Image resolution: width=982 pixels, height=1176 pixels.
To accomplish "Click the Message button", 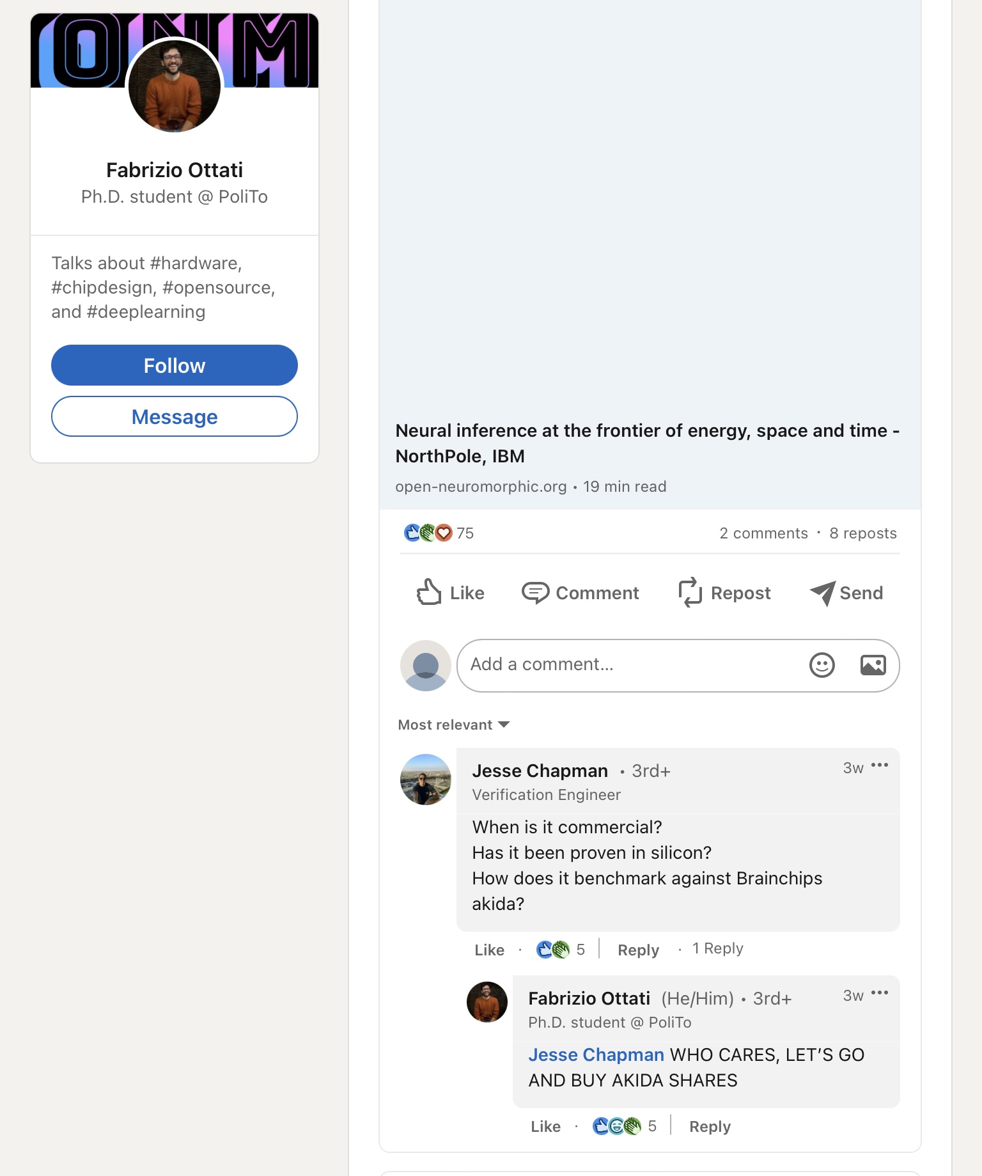I will (x=175, y=416).
